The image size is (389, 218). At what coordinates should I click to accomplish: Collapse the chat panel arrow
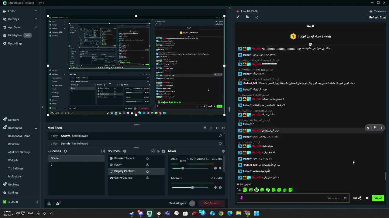point(230,8)
